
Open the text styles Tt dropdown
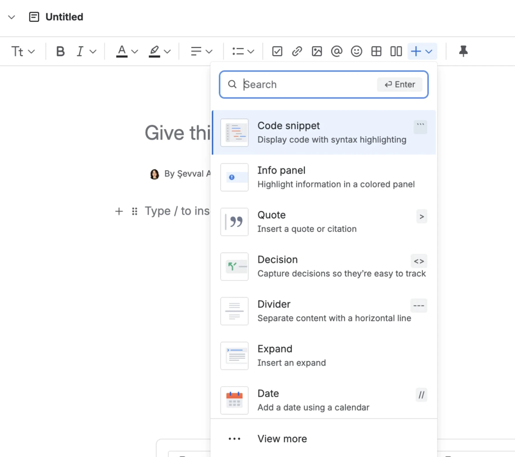pyautogui.click(x=23, y=51)
